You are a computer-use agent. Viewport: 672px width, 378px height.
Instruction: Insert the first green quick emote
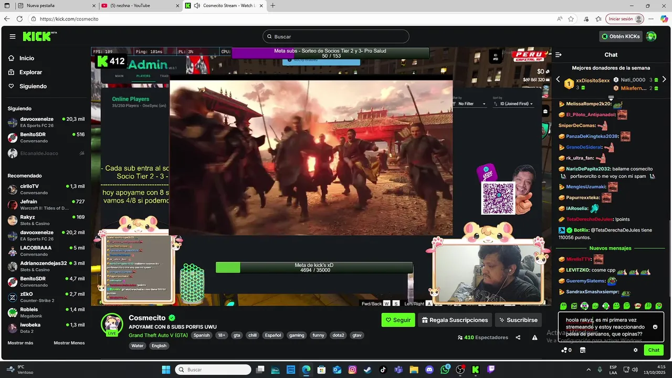pos(563,306)
